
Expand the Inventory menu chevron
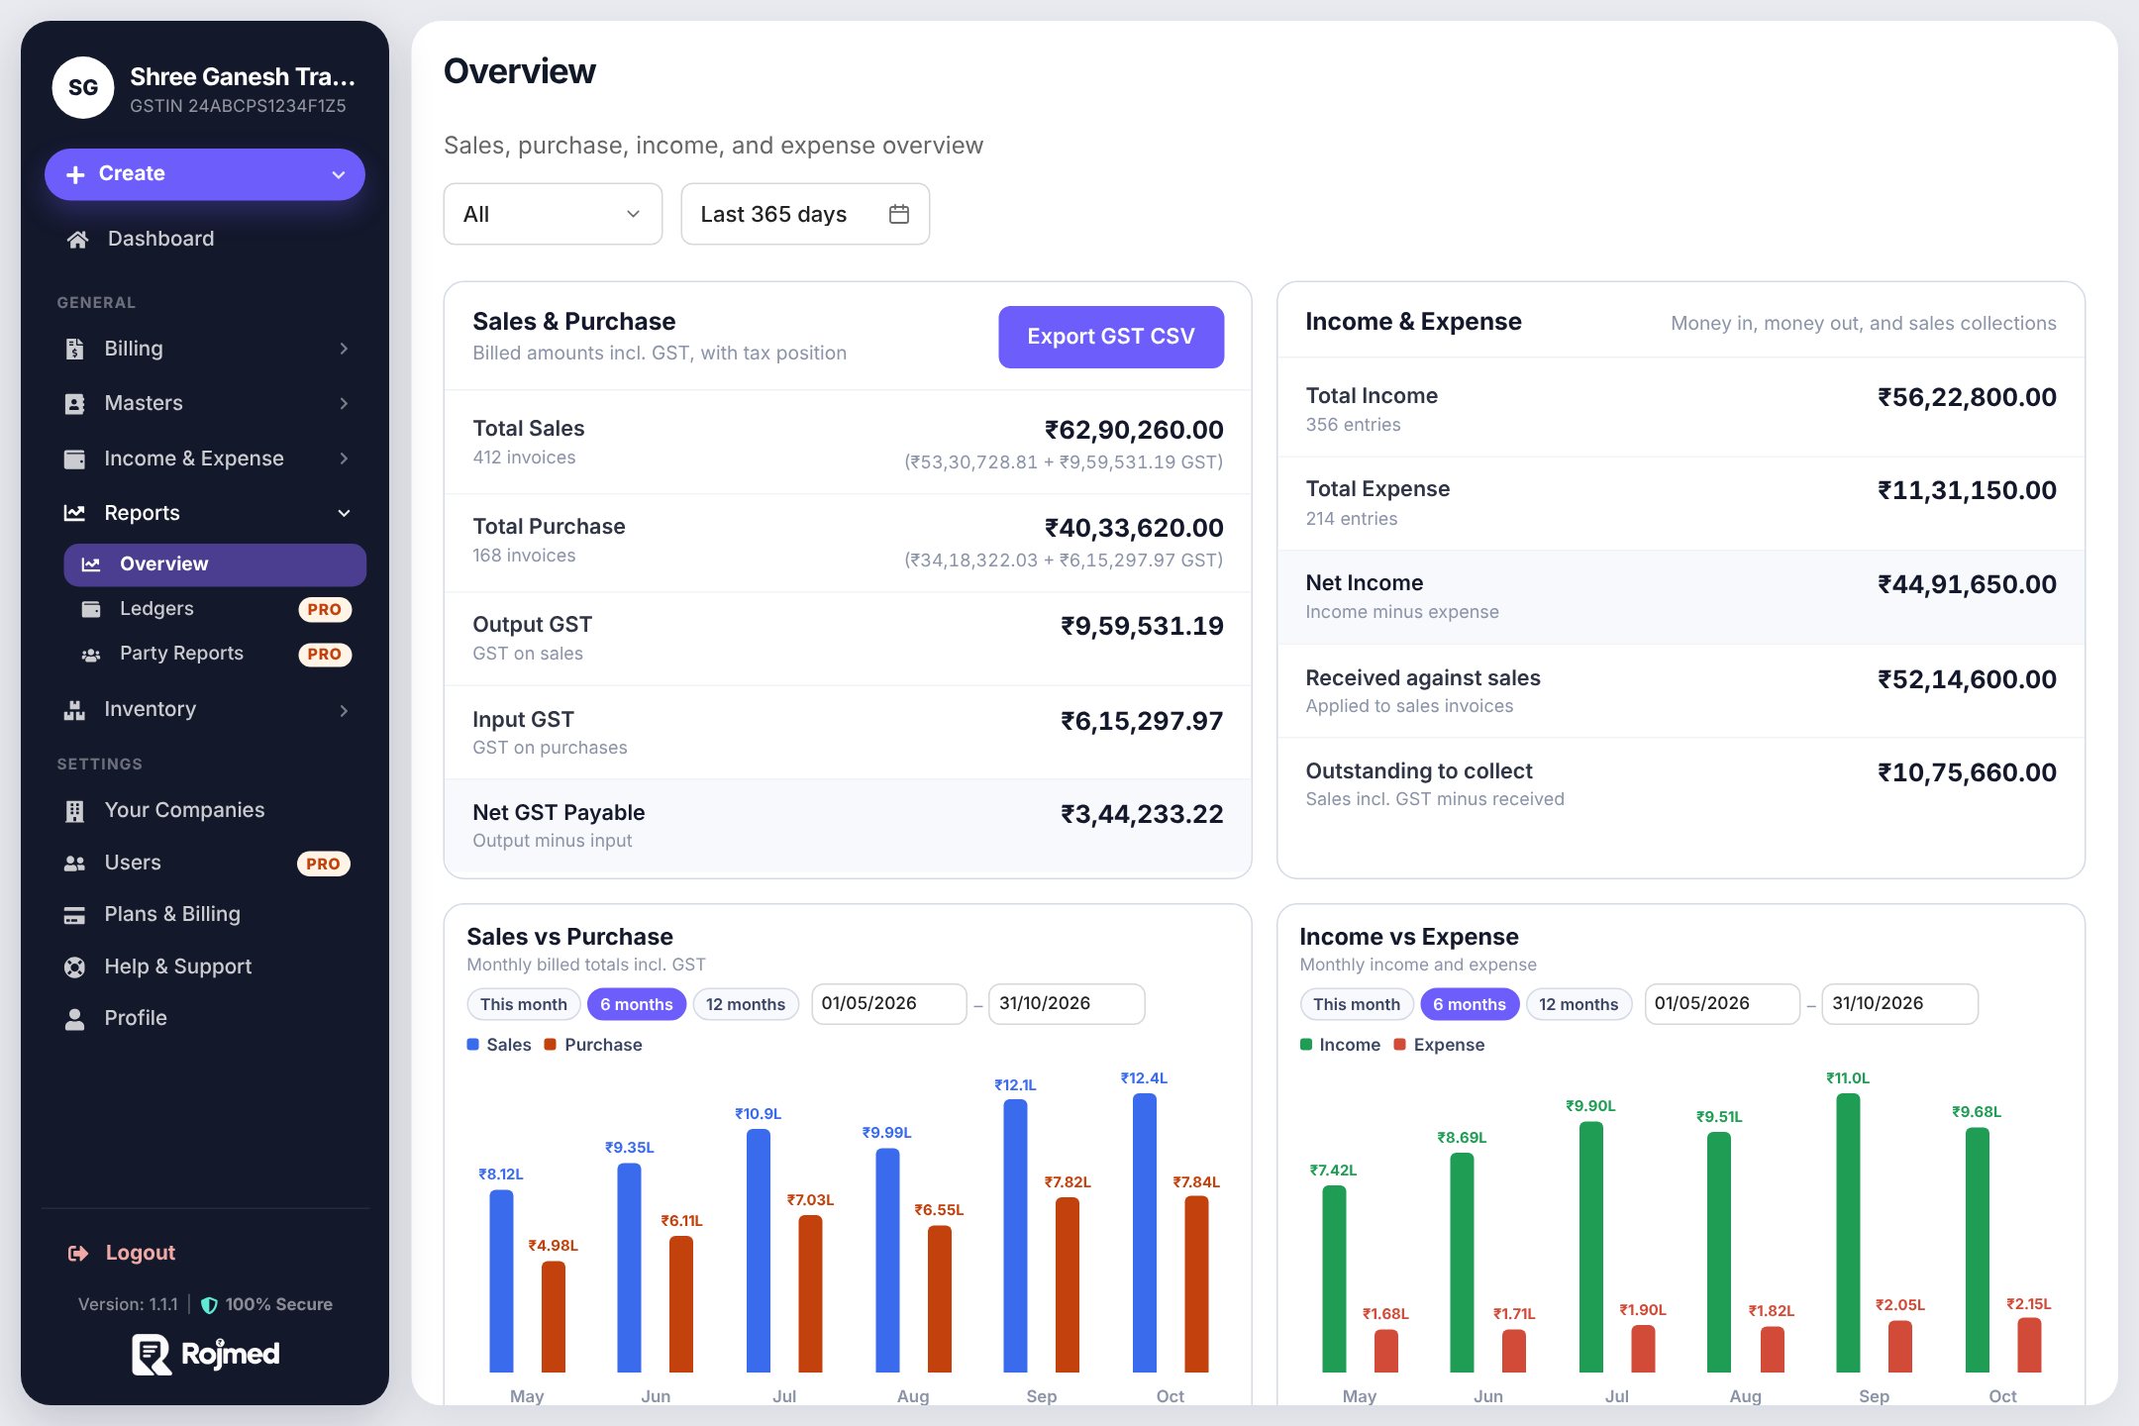pyautogui.click(x=344, y=710)
